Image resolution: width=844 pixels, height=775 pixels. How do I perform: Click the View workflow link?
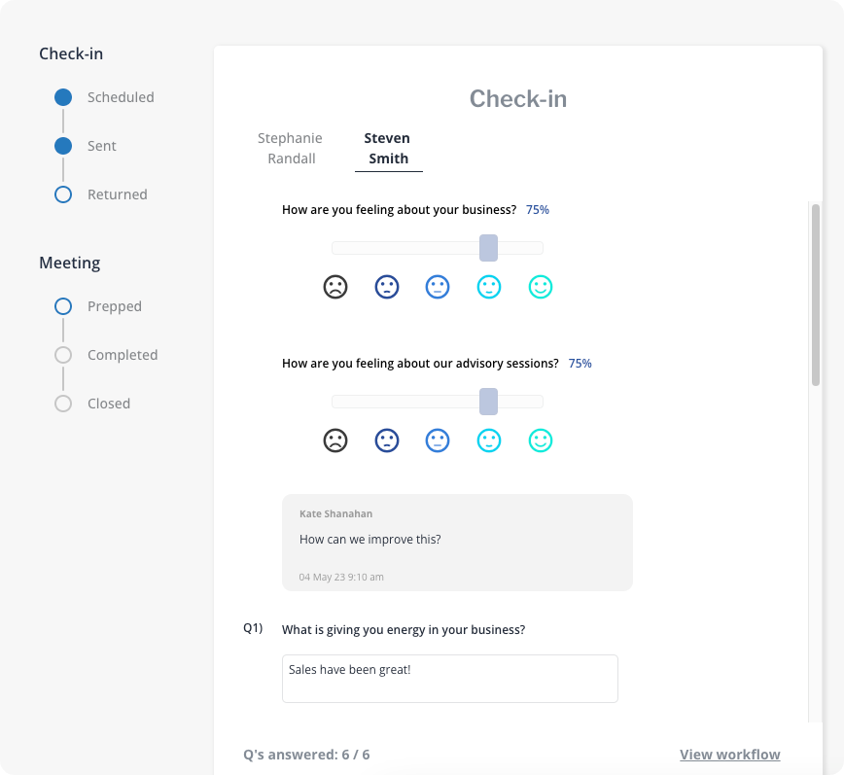click(x=729, y=754)
